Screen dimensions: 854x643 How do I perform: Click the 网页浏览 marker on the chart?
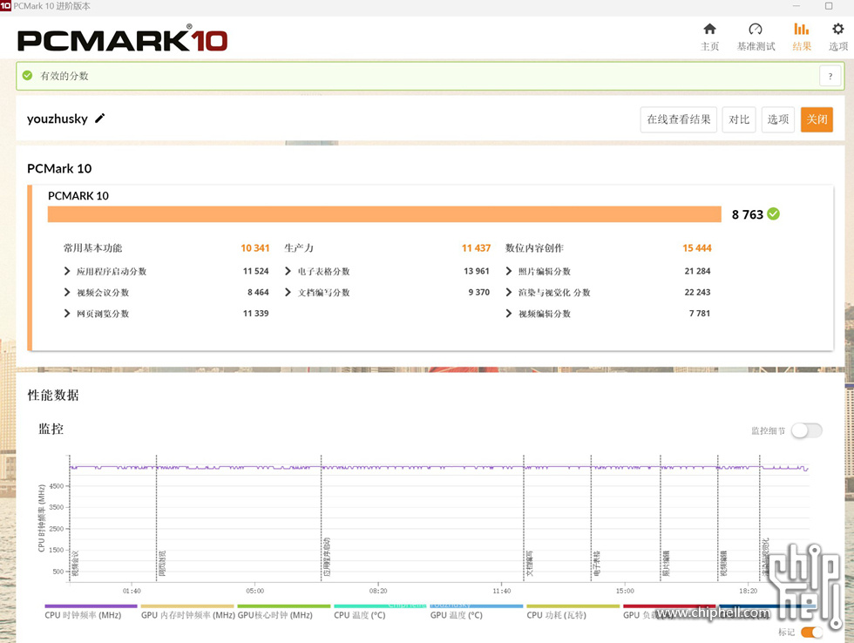162,564
